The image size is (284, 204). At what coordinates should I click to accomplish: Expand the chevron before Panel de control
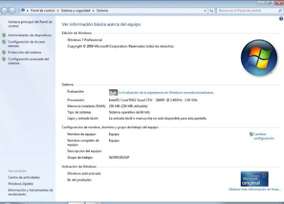coord(28,11)
